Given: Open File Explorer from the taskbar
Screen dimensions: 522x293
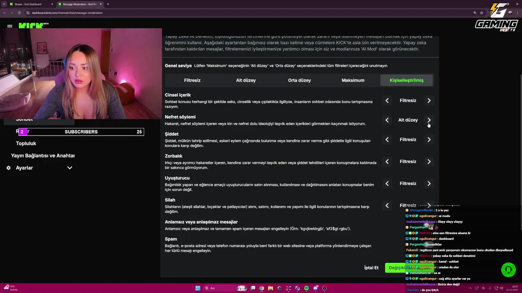Looking at the screenshot, I should [x=270, y=288].
